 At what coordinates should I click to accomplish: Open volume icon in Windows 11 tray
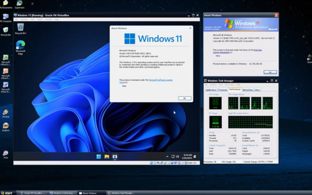[x=178, y=156]
